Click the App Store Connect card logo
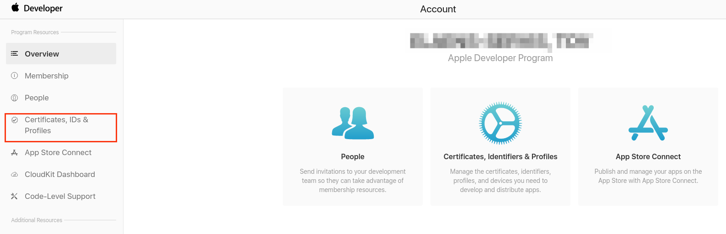Screen dimensions: 726x234 (x=648, y=123)
